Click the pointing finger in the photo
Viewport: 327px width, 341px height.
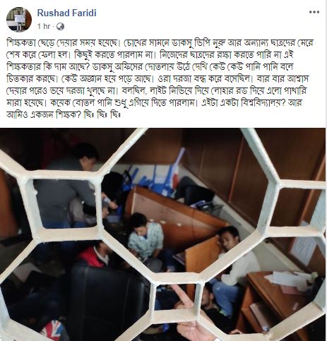[x=189, y=313]
